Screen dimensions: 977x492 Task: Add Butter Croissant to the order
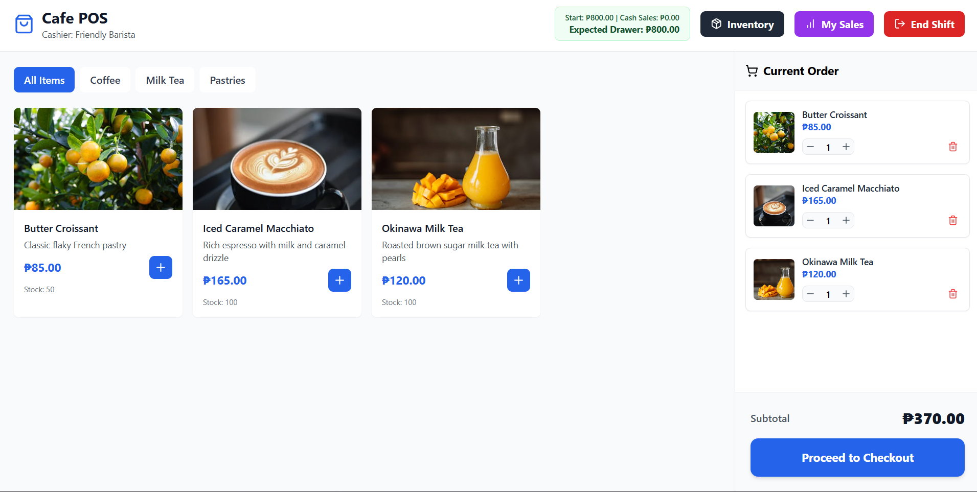pyautogui.click(x=161, y=268)
